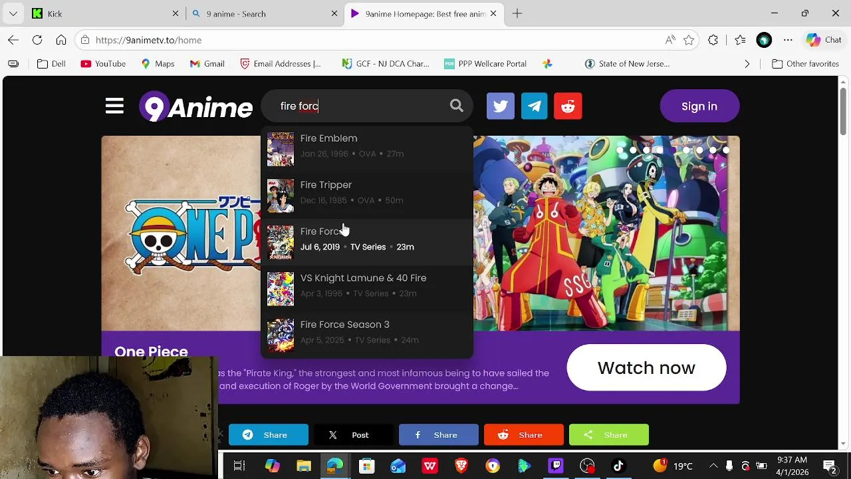Post the page on X
851x479 pixels.
(x=354, y=435)
